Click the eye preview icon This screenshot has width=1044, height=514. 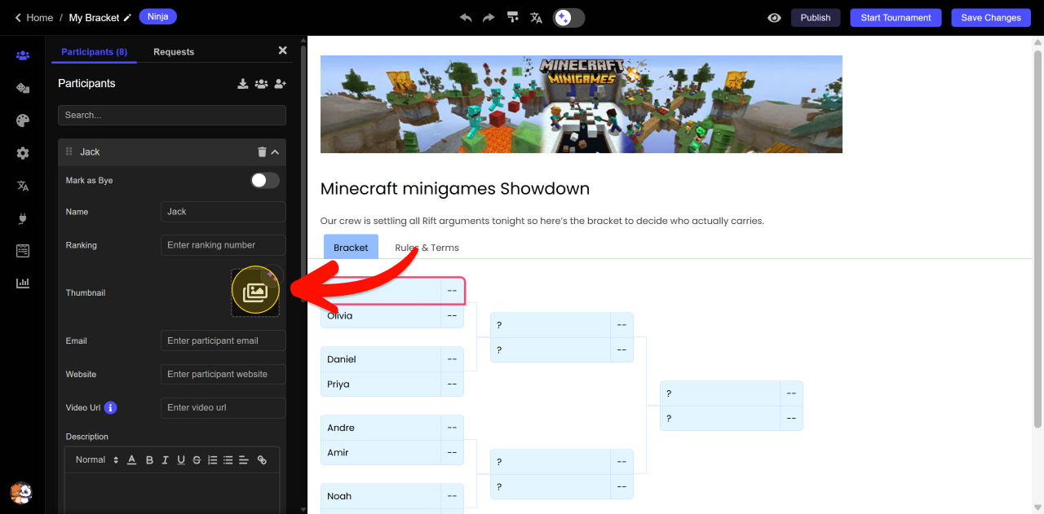click(x=774, y=17)
